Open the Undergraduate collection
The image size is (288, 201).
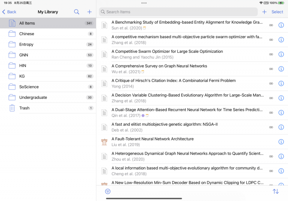[x=33, y=98]
